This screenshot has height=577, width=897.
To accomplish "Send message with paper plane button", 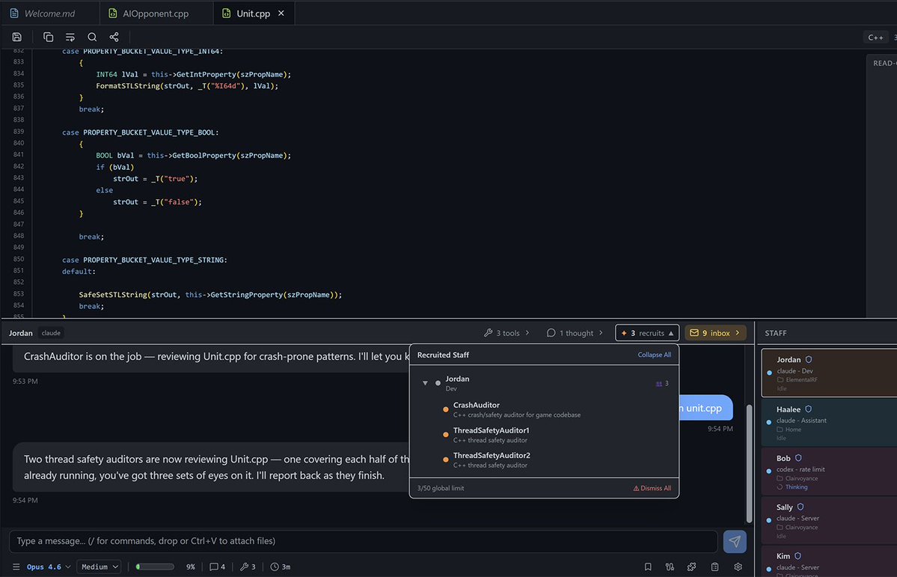I will (735, 541).
